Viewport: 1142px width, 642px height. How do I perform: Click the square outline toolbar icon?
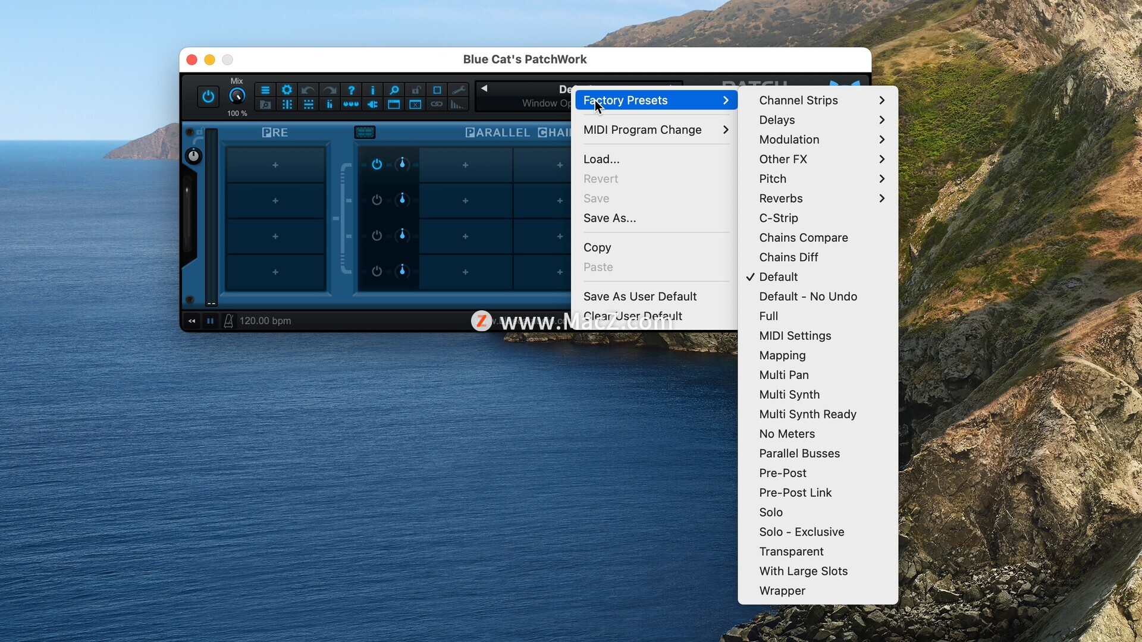pos(437,90)
